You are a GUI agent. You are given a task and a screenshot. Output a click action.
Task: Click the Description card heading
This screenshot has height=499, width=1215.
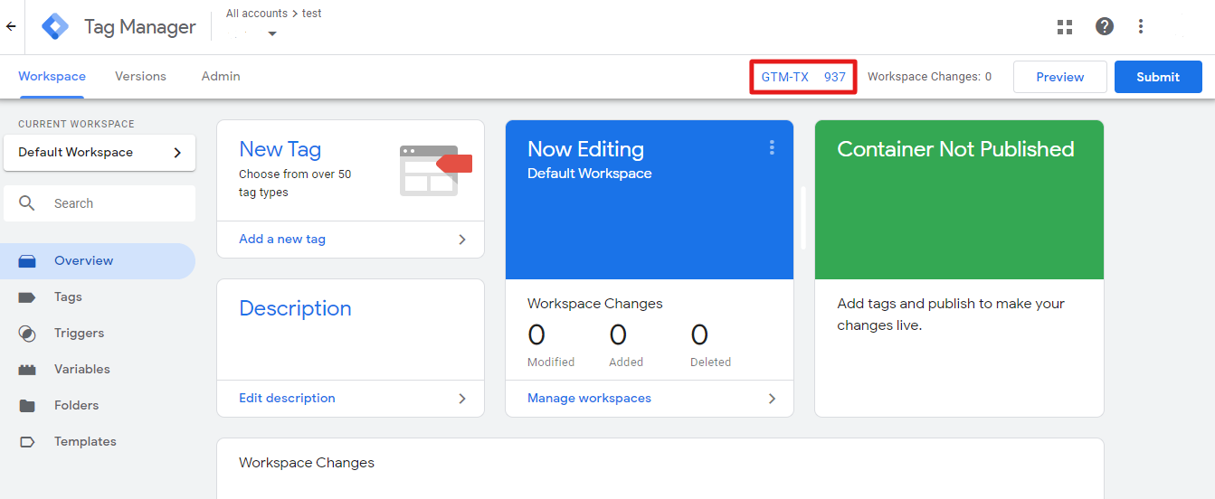coord(295,308)
